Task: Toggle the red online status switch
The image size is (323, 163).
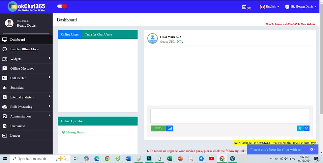Action: point(62,6)
